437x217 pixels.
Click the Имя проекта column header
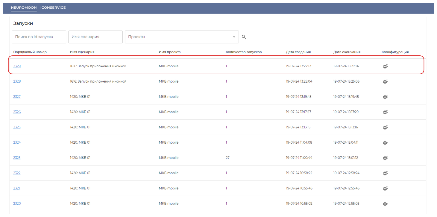point(170,52)
